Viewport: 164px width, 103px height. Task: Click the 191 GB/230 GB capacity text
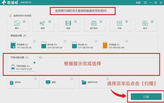pyautogui.click(x=24, y=47)
